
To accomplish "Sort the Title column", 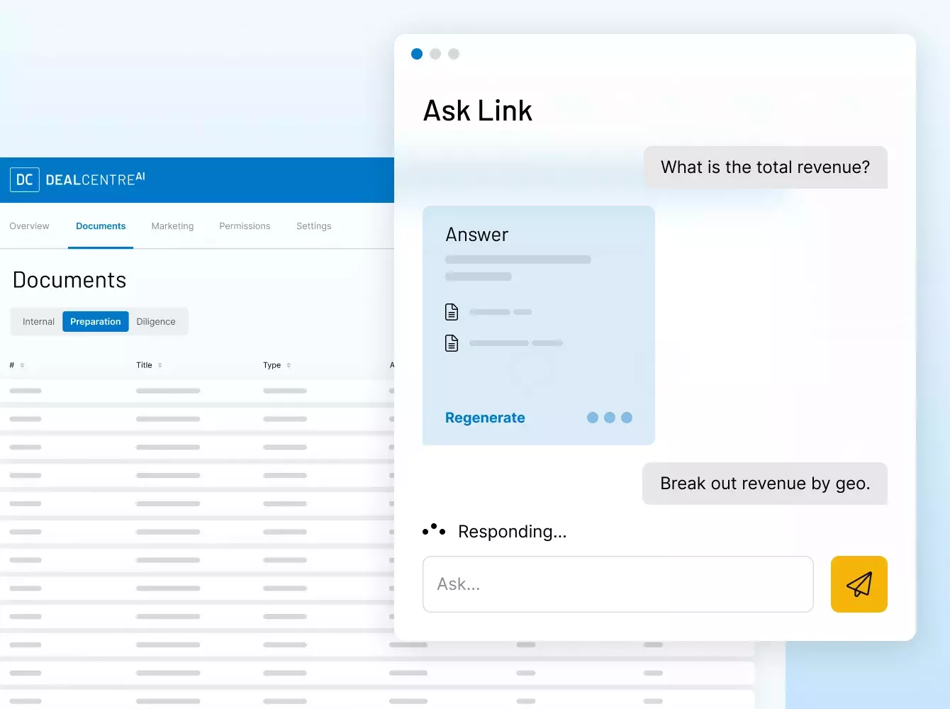I will coord(160,365).
